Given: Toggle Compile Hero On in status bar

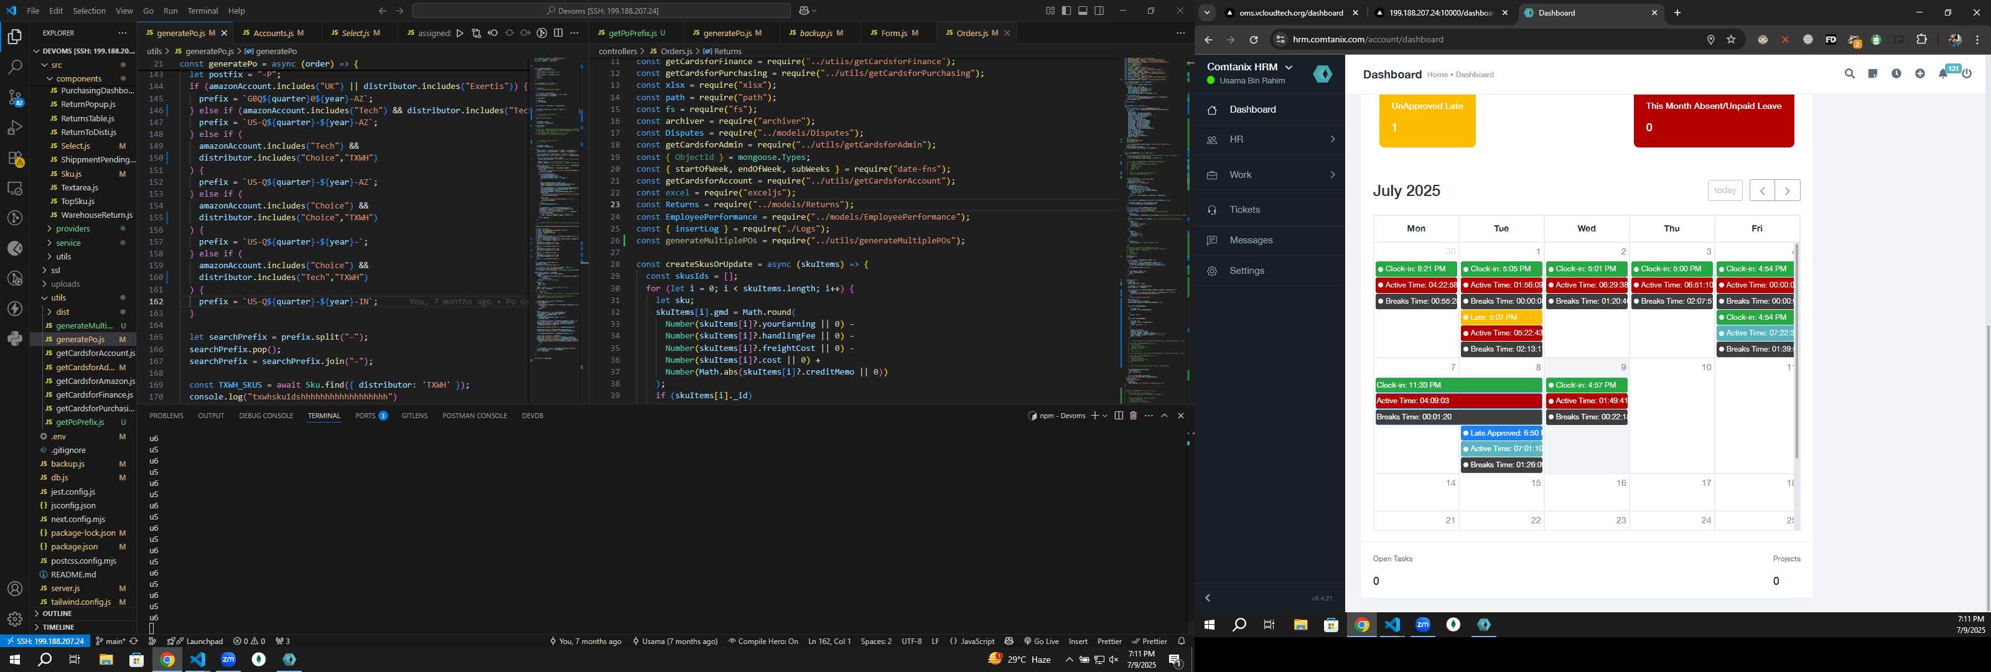Looking at the screenshot, I should 763,641.
